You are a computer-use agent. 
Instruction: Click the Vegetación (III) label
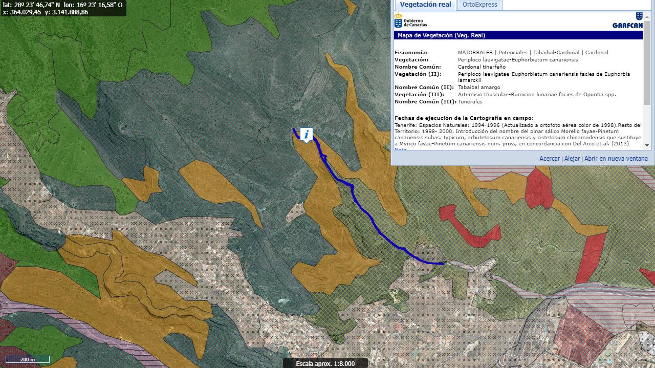point(419,95)
